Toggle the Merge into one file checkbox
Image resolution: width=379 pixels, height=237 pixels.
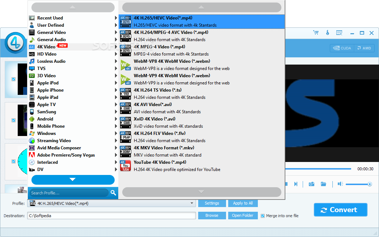click(263, 216)
